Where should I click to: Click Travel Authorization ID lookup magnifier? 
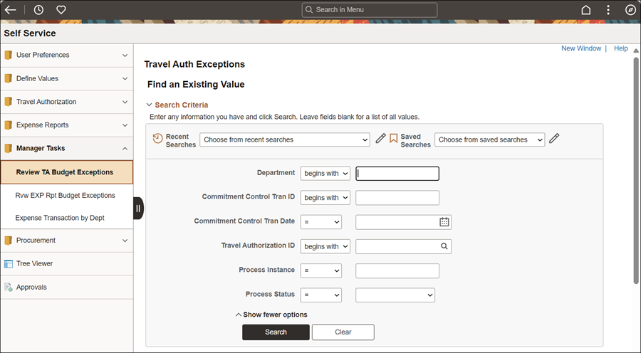click(444, 246)
